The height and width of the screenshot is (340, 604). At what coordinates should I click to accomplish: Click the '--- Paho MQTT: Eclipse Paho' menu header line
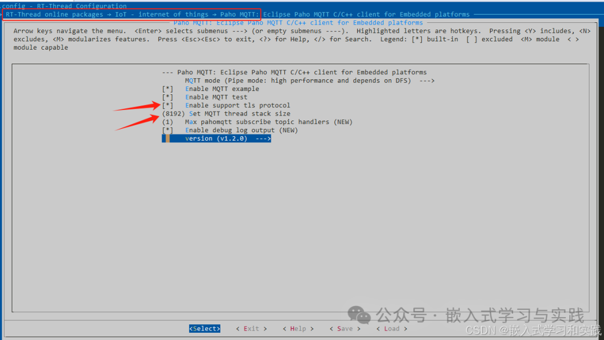294,73
